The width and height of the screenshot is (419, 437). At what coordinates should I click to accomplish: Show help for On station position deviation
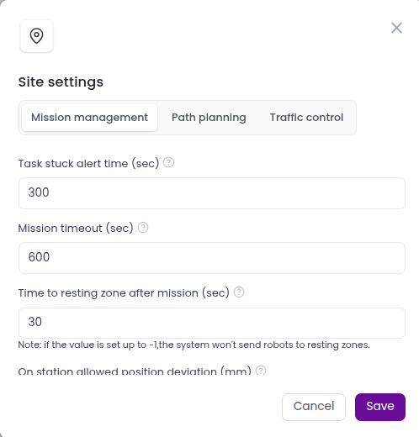261,371
